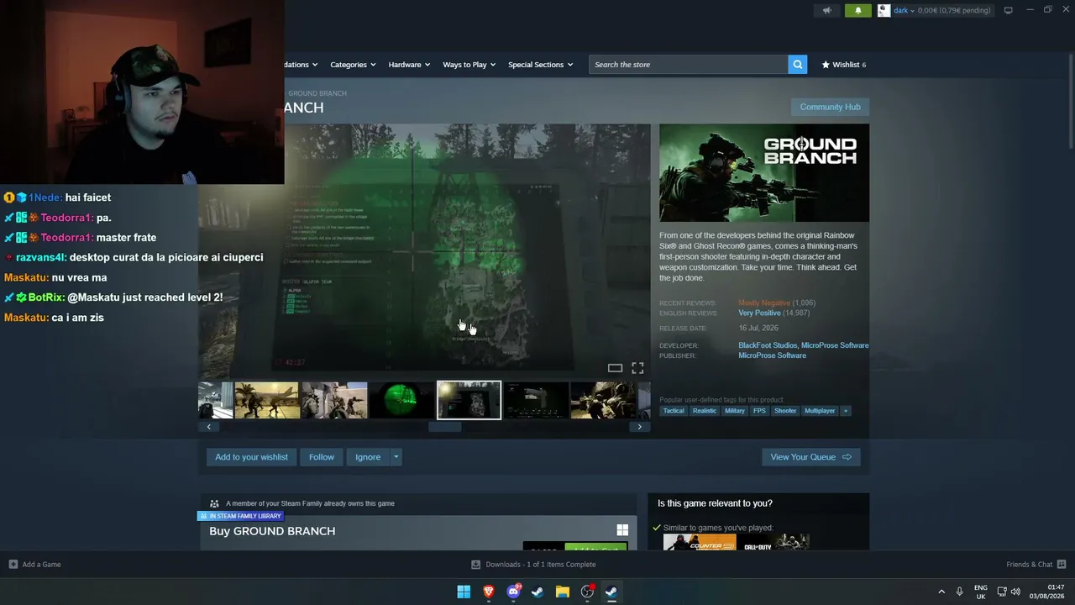Image resolution: width=1075 pixels, height=605 pixels.
Task: Select the dark weapon customization thumbnail
Action: 536,400
